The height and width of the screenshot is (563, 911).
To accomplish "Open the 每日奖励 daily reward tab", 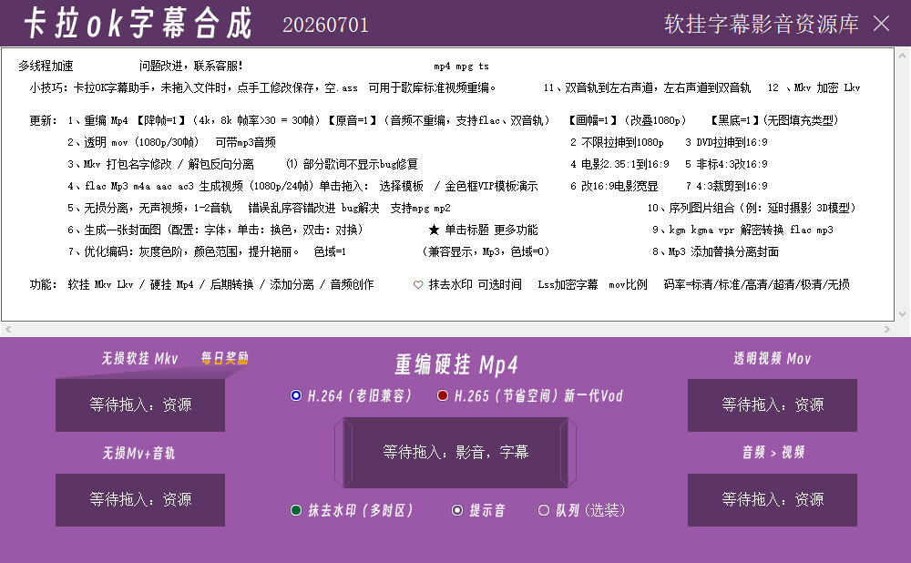I will (225, 358).
